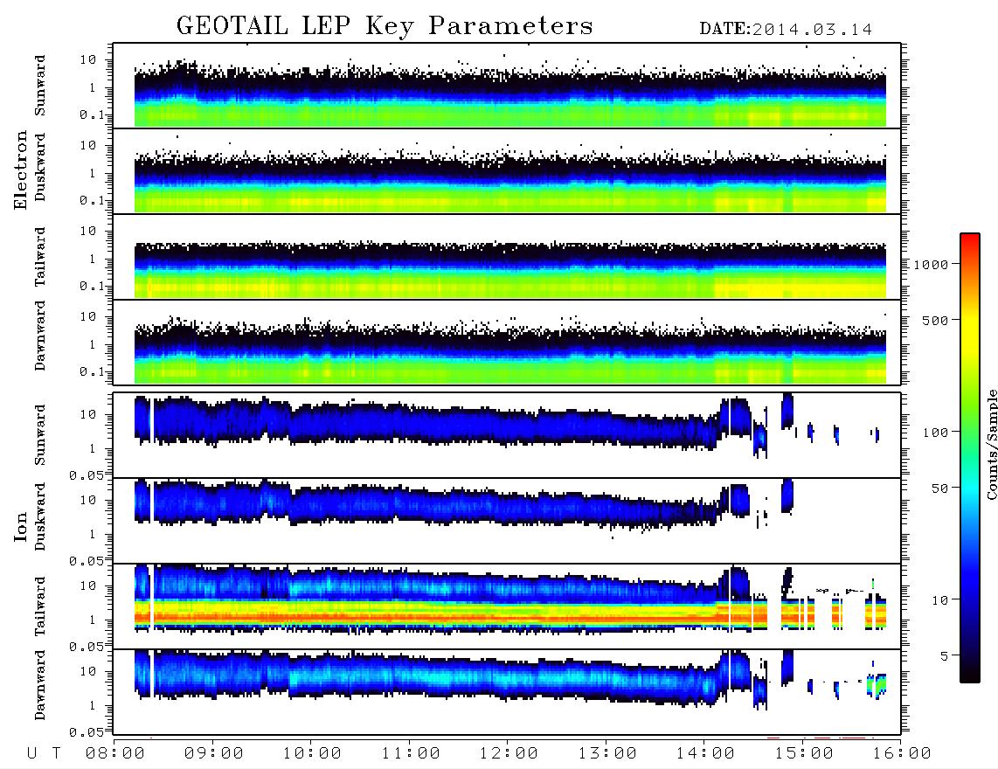
Task: Click the Ion Tailward spectrogram panel
Action: (507, 606)
